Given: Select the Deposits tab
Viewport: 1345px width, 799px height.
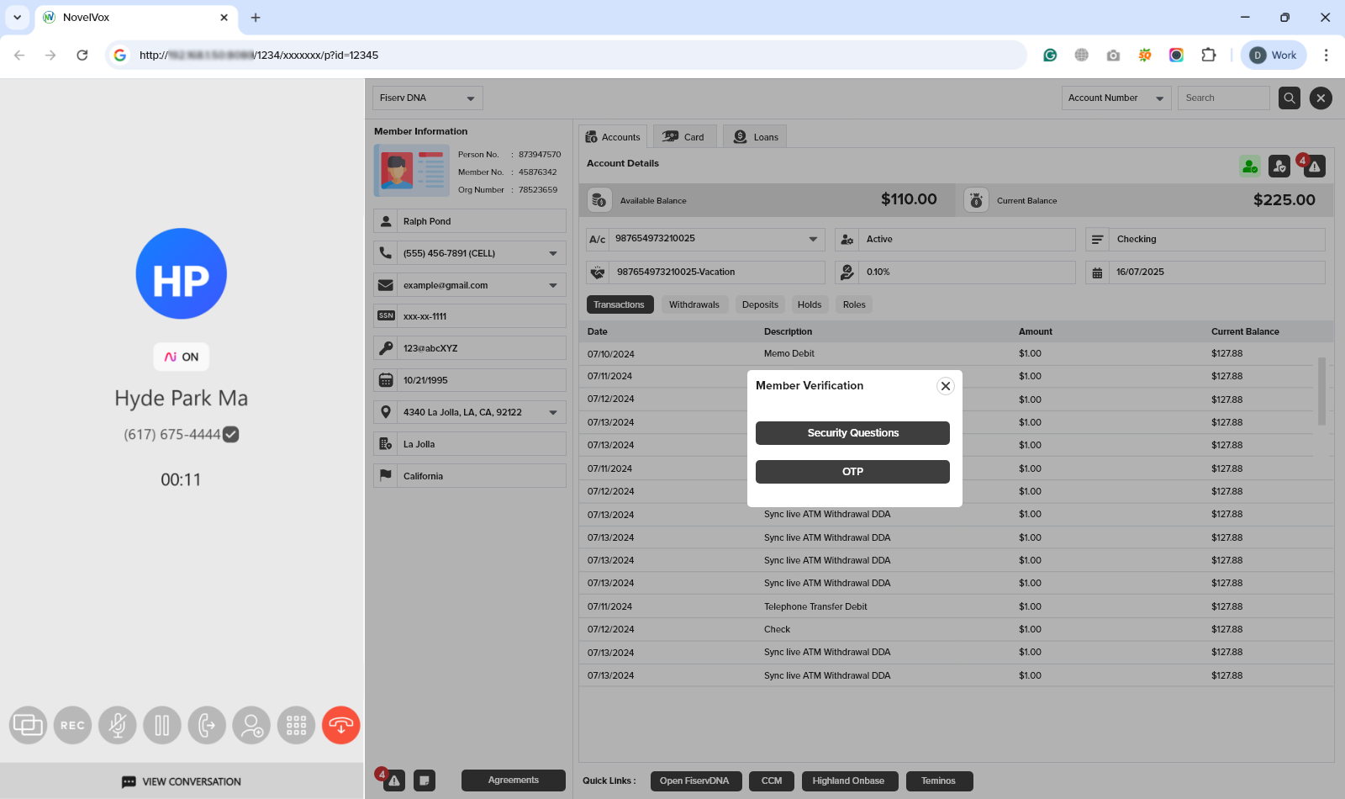Looking at the screenshot, I should pos(760,304).
